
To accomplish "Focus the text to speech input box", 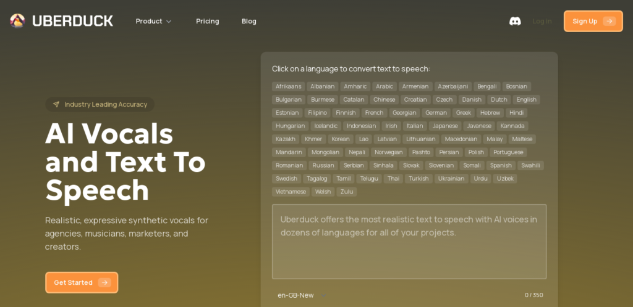I will [409, 242].
